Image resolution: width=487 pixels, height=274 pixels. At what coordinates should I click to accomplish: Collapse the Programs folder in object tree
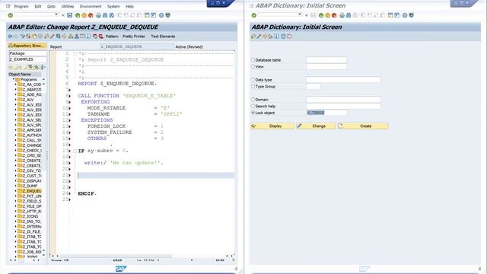pyautogui.click(x=14, y=79)
